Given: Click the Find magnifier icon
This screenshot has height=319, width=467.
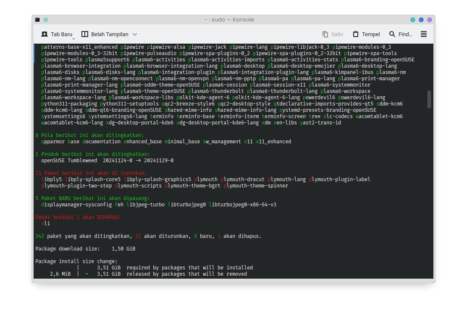Looking at the screenshot, I should [392, 34].
